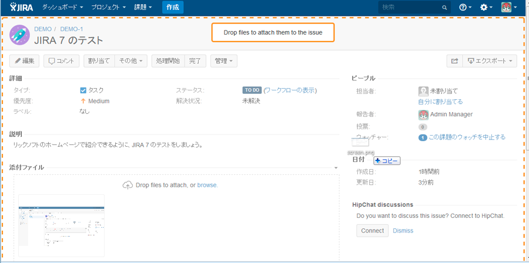This screenshot has width=529, height=263.
Task: Click この課題のウォッチを中止する link
Action: (x=467, y=137)
